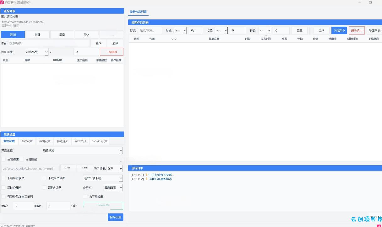Switch to the 监控设置 tab
Screen dimensions: 382x227
tap(9, 141)
